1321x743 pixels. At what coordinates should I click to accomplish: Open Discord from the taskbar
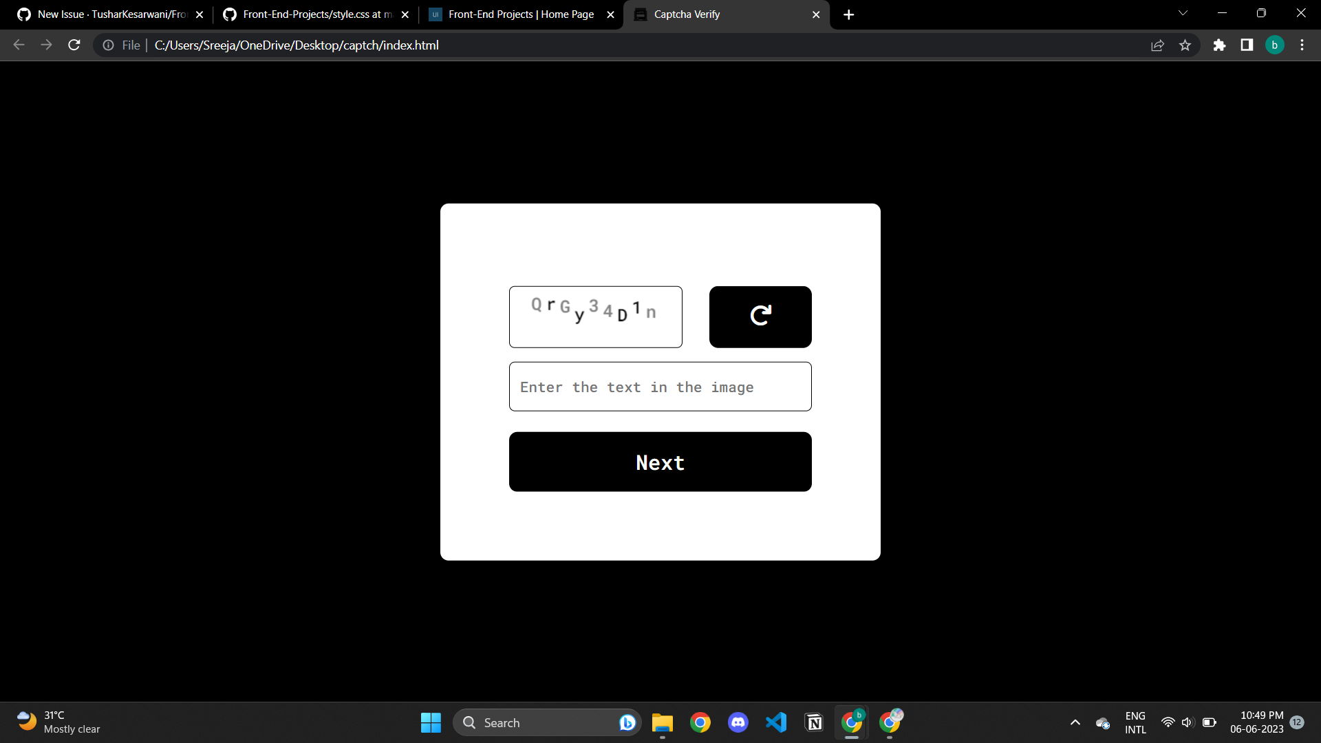point(738,722)
